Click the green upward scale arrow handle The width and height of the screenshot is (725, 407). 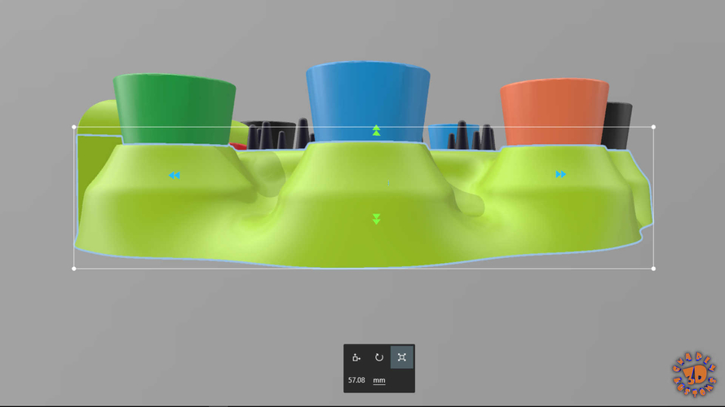(x=377, y=130)
